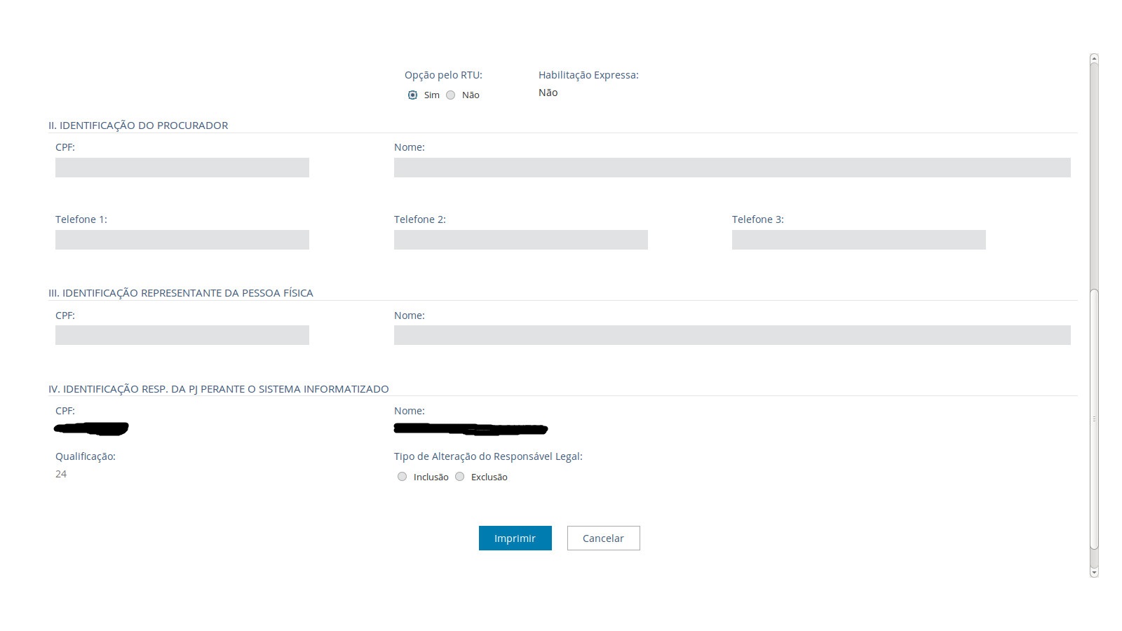Choose Exclusão as alteration type
Viewport: 1122px width, 631px height.
pyautogui.click(x=460, y=477)
